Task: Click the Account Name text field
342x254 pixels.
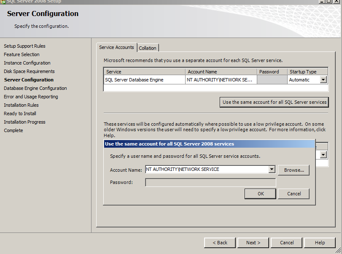Action: point(207,170)
